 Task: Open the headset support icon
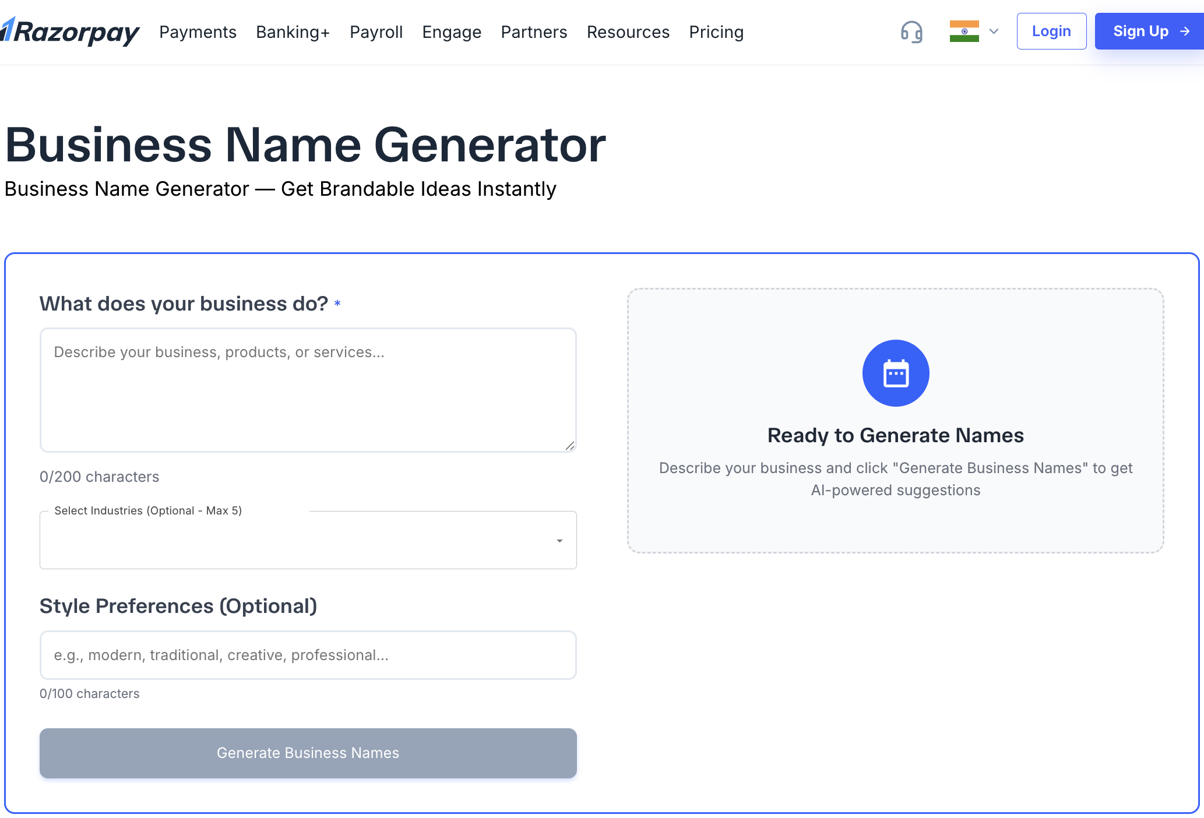pyautogui.click(x=911, y=31)
